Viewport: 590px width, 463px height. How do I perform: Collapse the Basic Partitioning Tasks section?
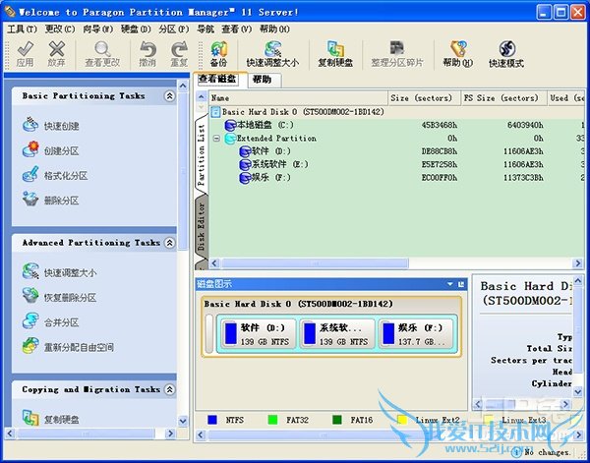tap(169, 96)
